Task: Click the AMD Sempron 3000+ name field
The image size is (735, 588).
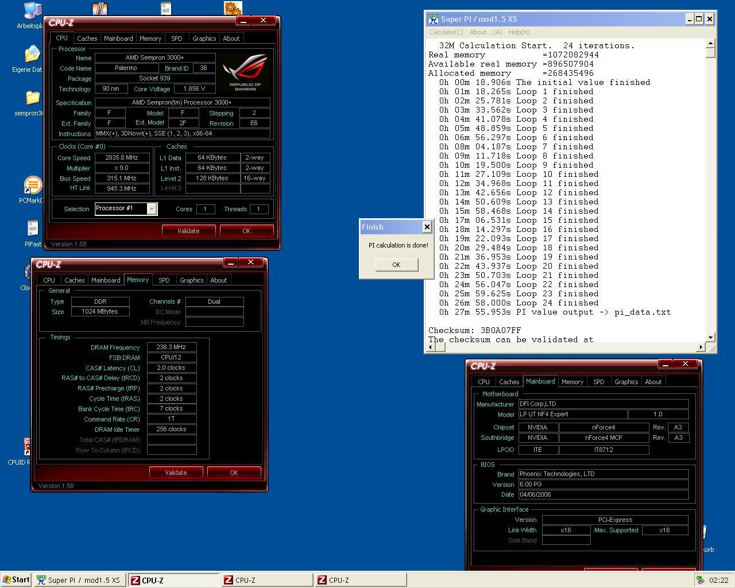Action: point(155,57)
